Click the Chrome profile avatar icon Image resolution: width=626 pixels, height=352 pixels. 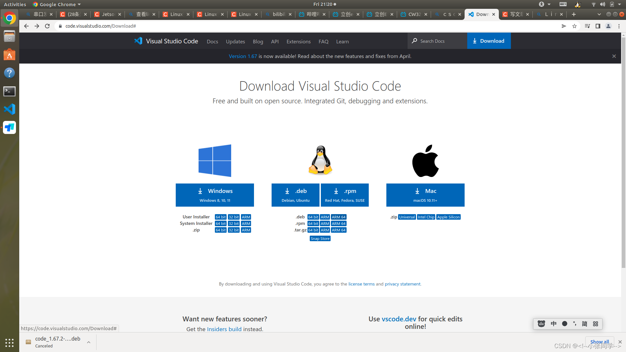click(x=608, y=26)
